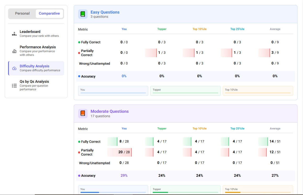Image resolution: width=303 pixels, height=195 pixels.
Task: Switch to the Personal tab
Action: point(22,14)
